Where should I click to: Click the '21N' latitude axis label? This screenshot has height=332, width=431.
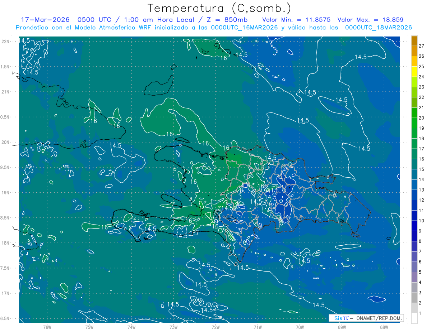coord(6,92)
